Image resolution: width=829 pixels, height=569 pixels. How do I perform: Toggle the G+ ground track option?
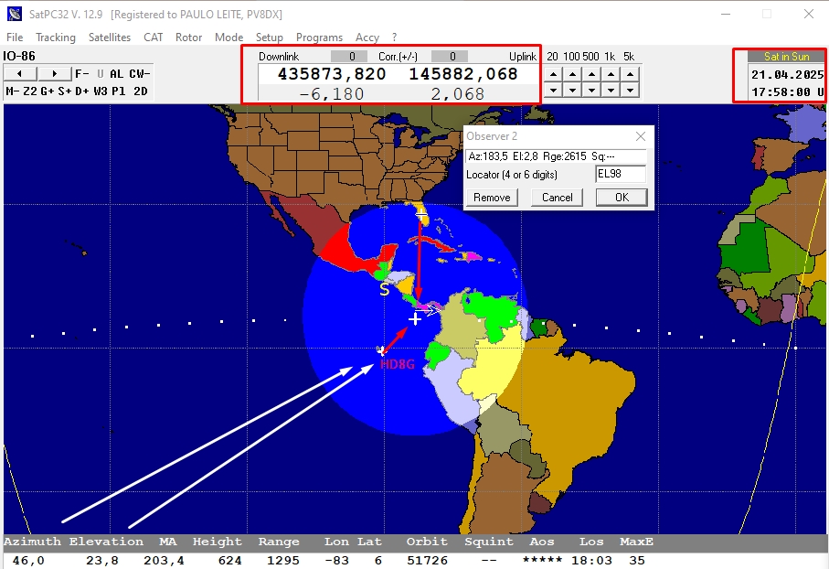(x=48, y=91)
